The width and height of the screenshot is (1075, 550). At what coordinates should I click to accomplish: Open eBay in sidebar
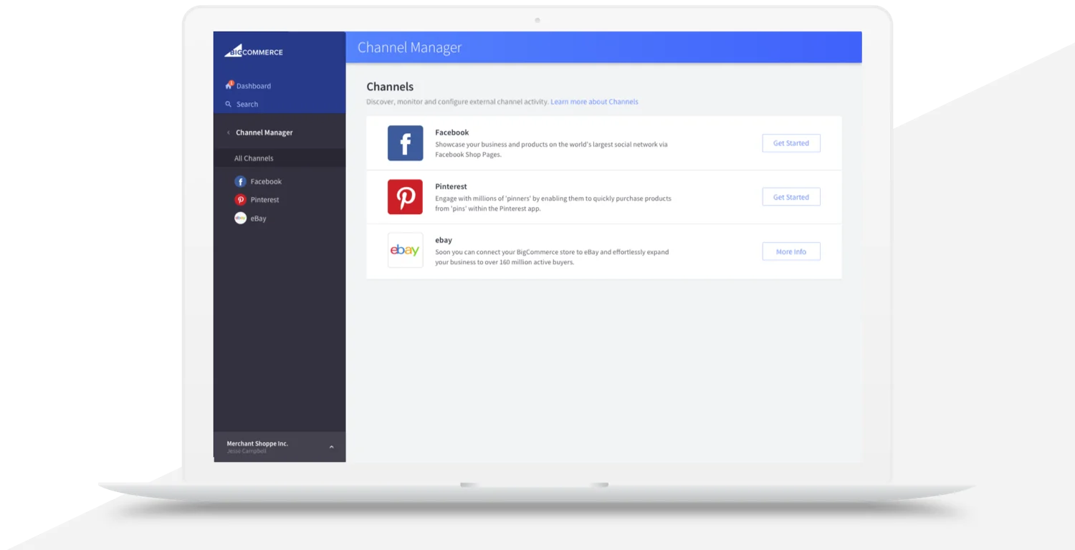tap(258, 218)
